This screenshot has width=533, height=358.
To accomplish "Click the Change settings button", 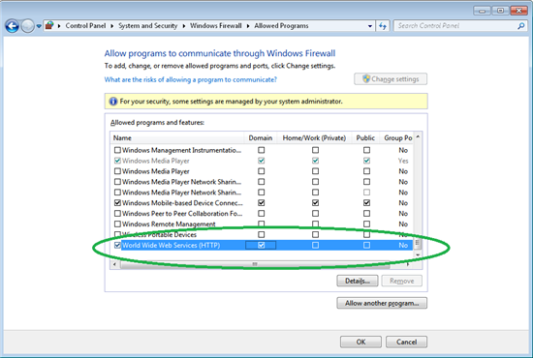I will click(x=391, y=79).
